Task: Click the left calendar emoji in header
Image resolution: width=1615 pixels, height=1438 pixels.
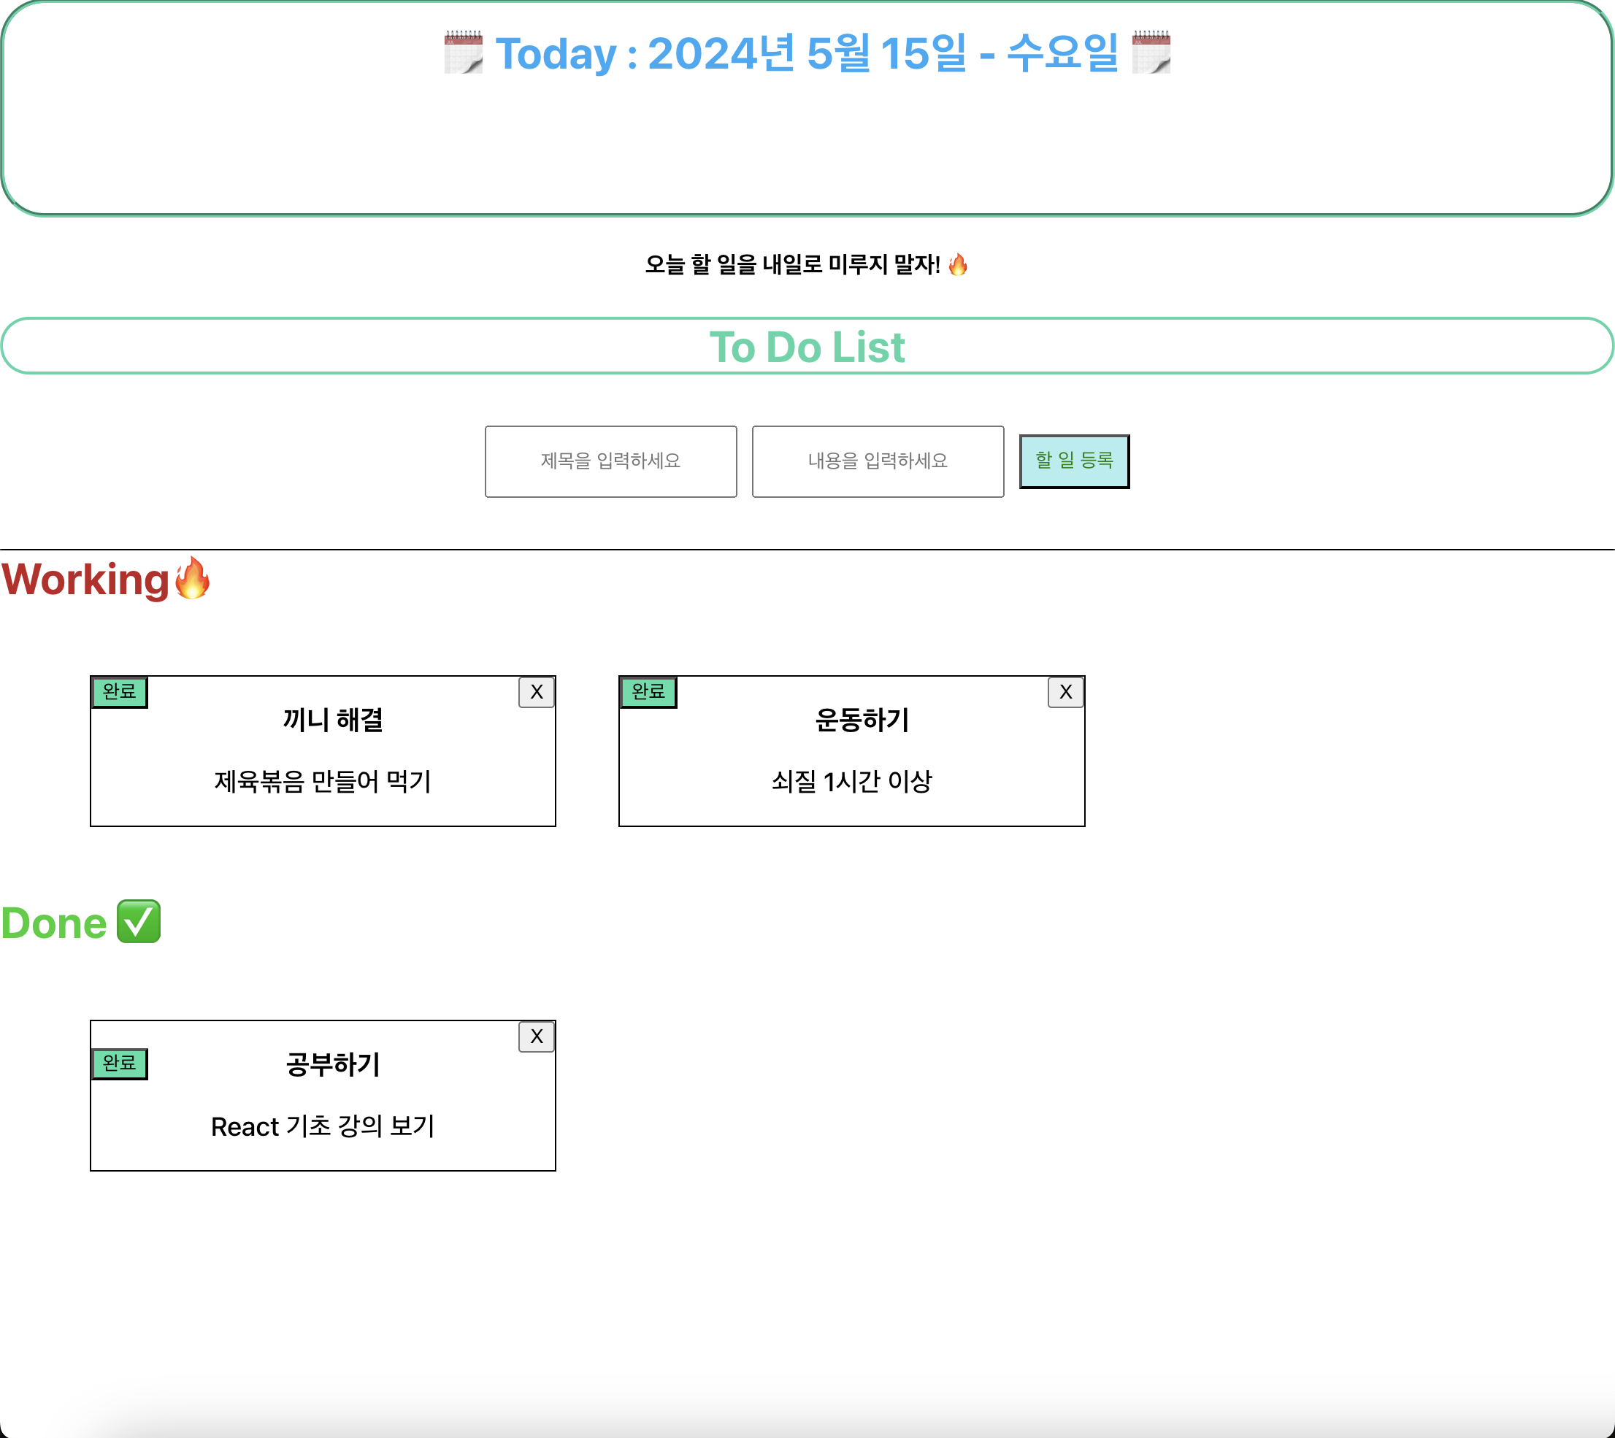Action: coord(463,53)
